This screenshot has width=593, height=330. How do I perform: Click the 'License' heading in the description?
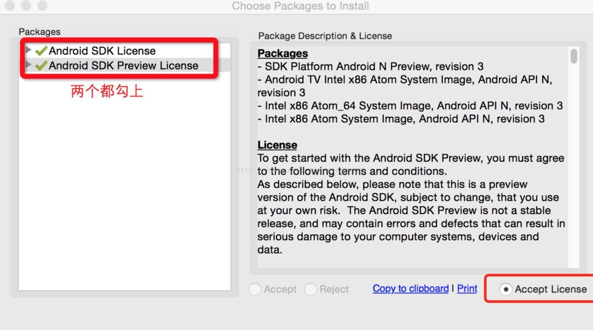tap(277, 145)
